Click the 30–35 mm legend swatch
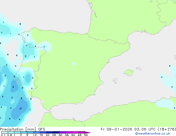Image resolution: width=176 pixels, height=136 pixels. pyautogui.click(x=62, y=132)
